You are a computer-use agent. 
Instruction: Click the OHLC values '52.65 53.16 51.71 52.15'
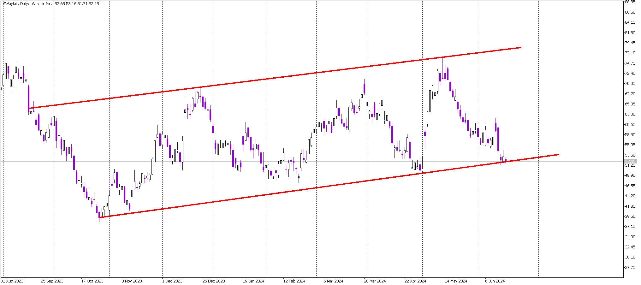pyautogui.click(x=77, y=4)
